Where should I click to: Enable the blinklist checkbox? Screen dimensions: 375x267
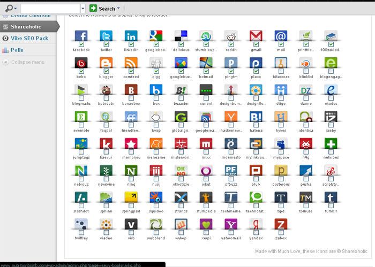coord(306,71)
